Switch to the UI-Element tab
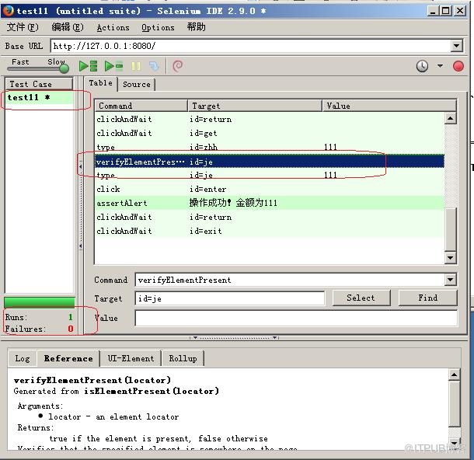 (x=131, y=359)
